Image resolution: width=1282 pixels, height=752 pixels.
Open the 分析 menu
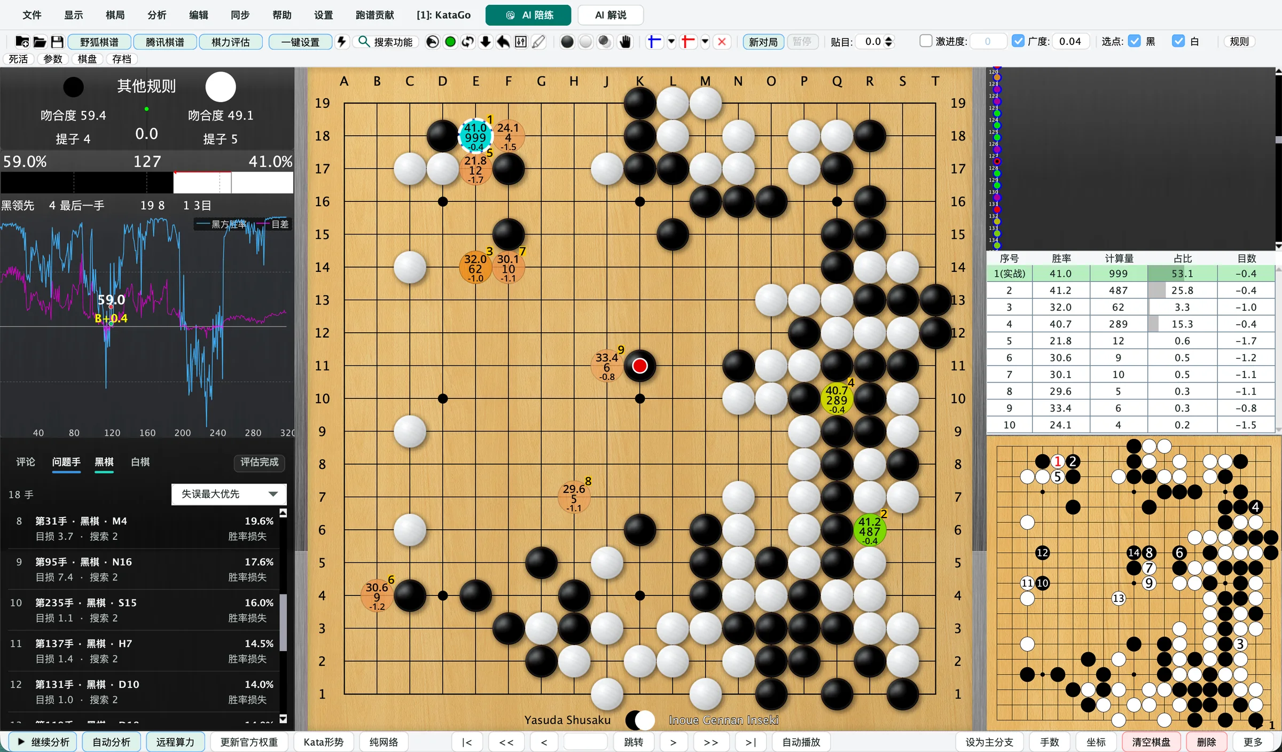pos(157,15)
